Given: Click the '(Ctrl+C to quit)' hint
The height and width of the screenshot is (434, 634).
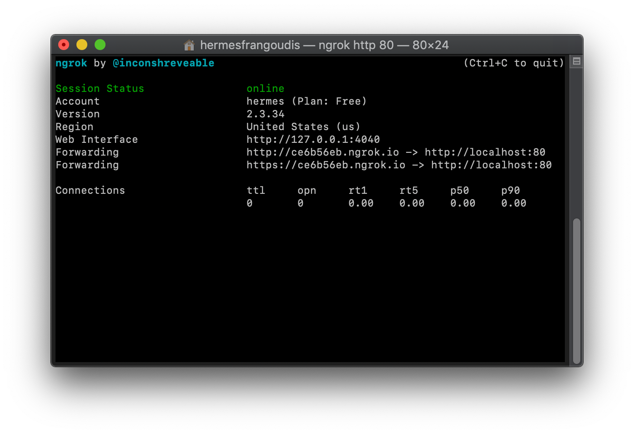Looking at the screenshot, I should (514, 63).
